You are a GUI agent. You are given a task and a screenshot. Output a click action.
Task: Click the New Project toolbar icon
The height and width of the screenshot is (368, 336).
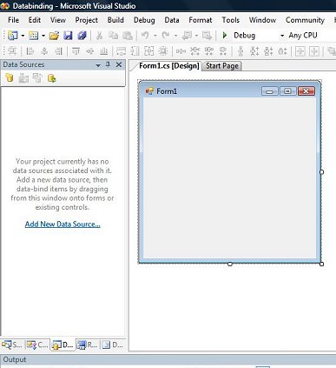(13, 36)
